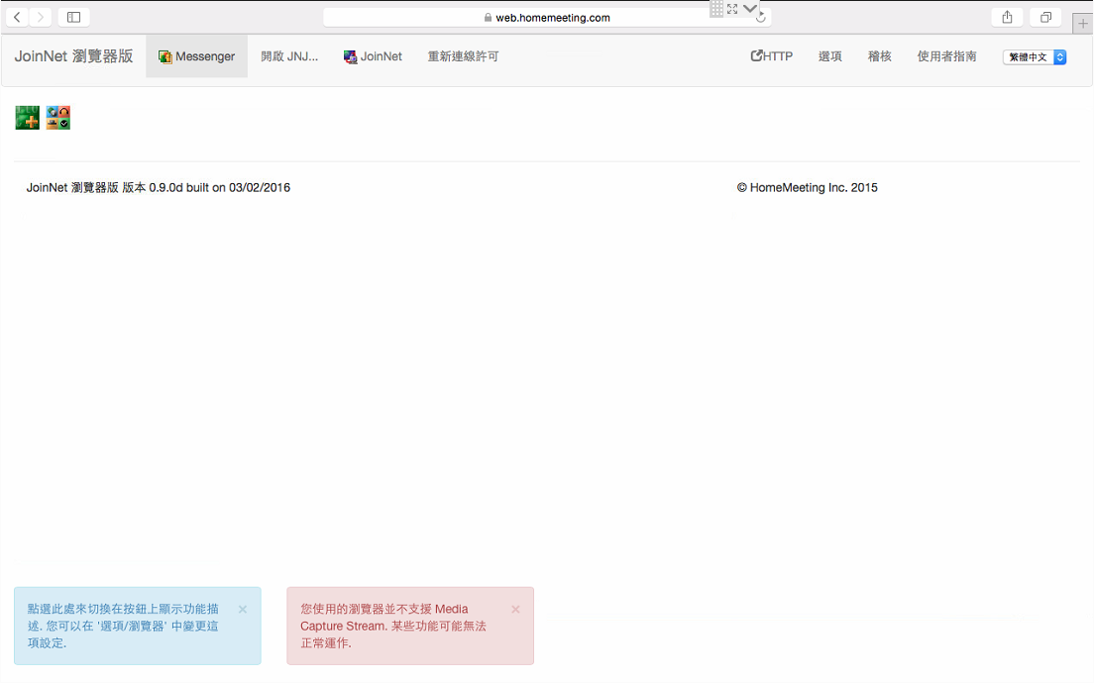Screen dimensions: 1094x683
Task: Close the red Media Capture Stream warning
Action: click(515, 609)
